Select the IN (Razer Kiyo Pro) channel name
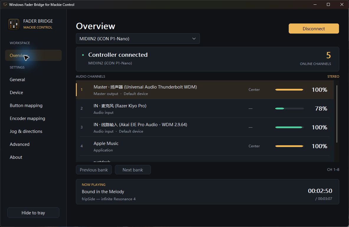This screenshot has width=349, height=227. pyautogui.click(x=120, y=106)
